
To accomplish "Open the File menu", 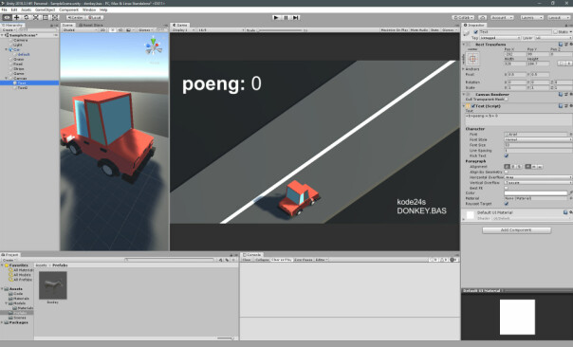I will [5, 9].
